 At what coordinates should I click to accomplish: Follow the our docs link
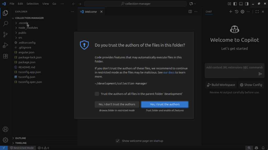coord(169,72)
